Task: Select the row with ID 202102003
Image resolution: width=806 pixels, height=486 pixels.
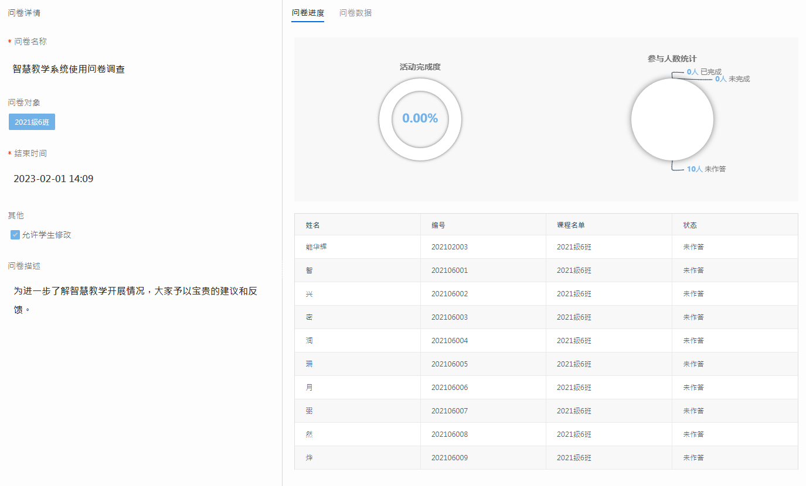Action: pos(449,247)
